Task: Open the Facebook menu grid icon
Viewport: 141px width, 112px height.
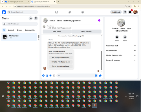Action: [x=125, y=12]
